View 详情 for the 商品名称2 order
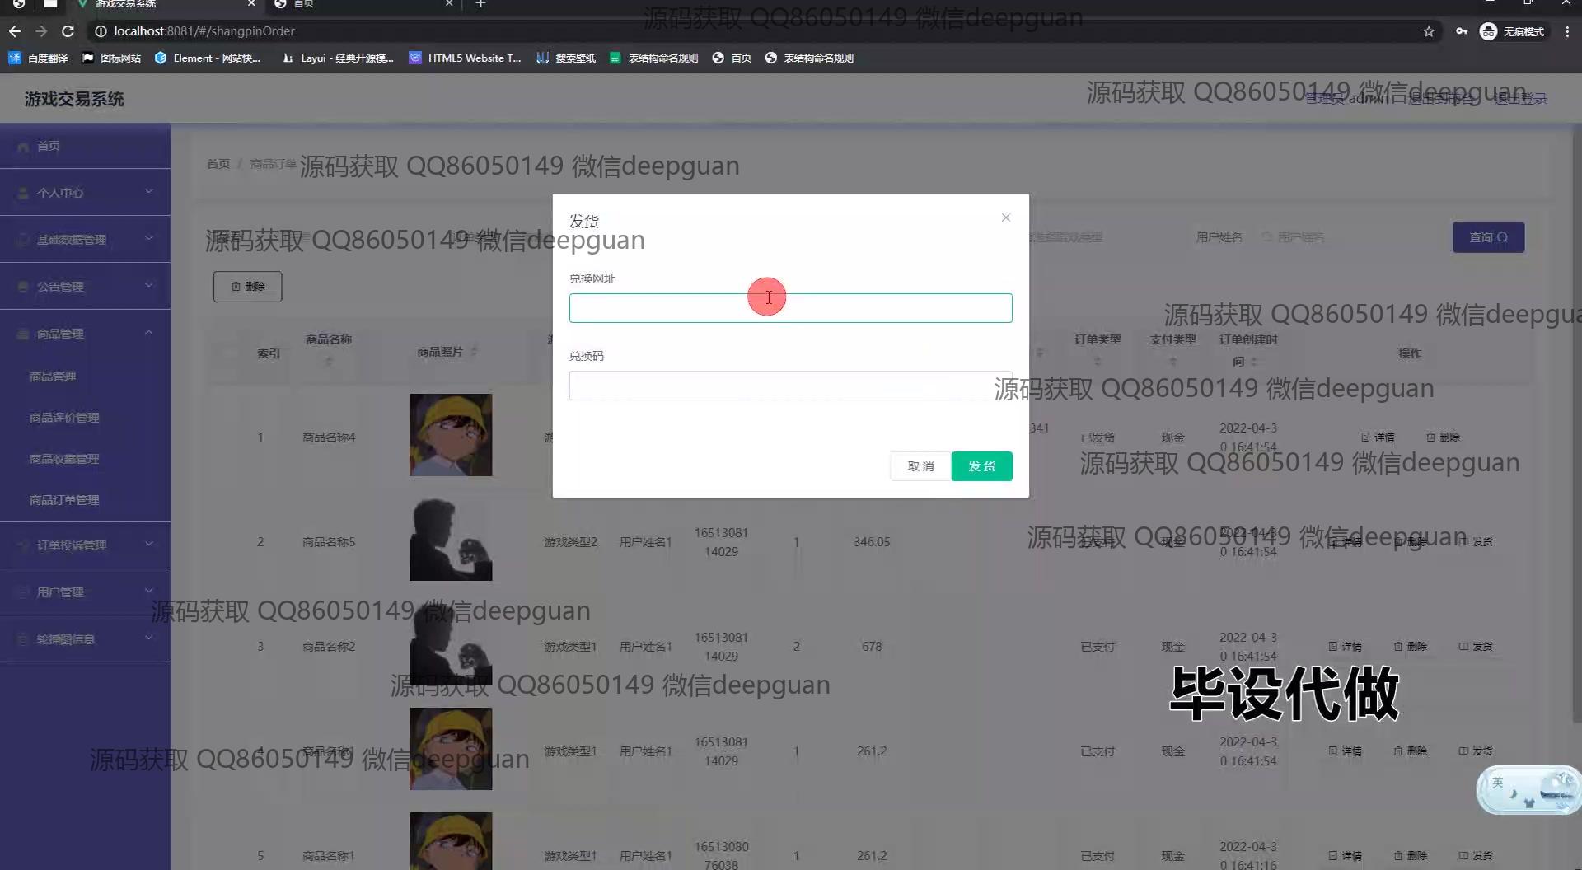The image size is (1582, 870). [x=1346, y=647]
